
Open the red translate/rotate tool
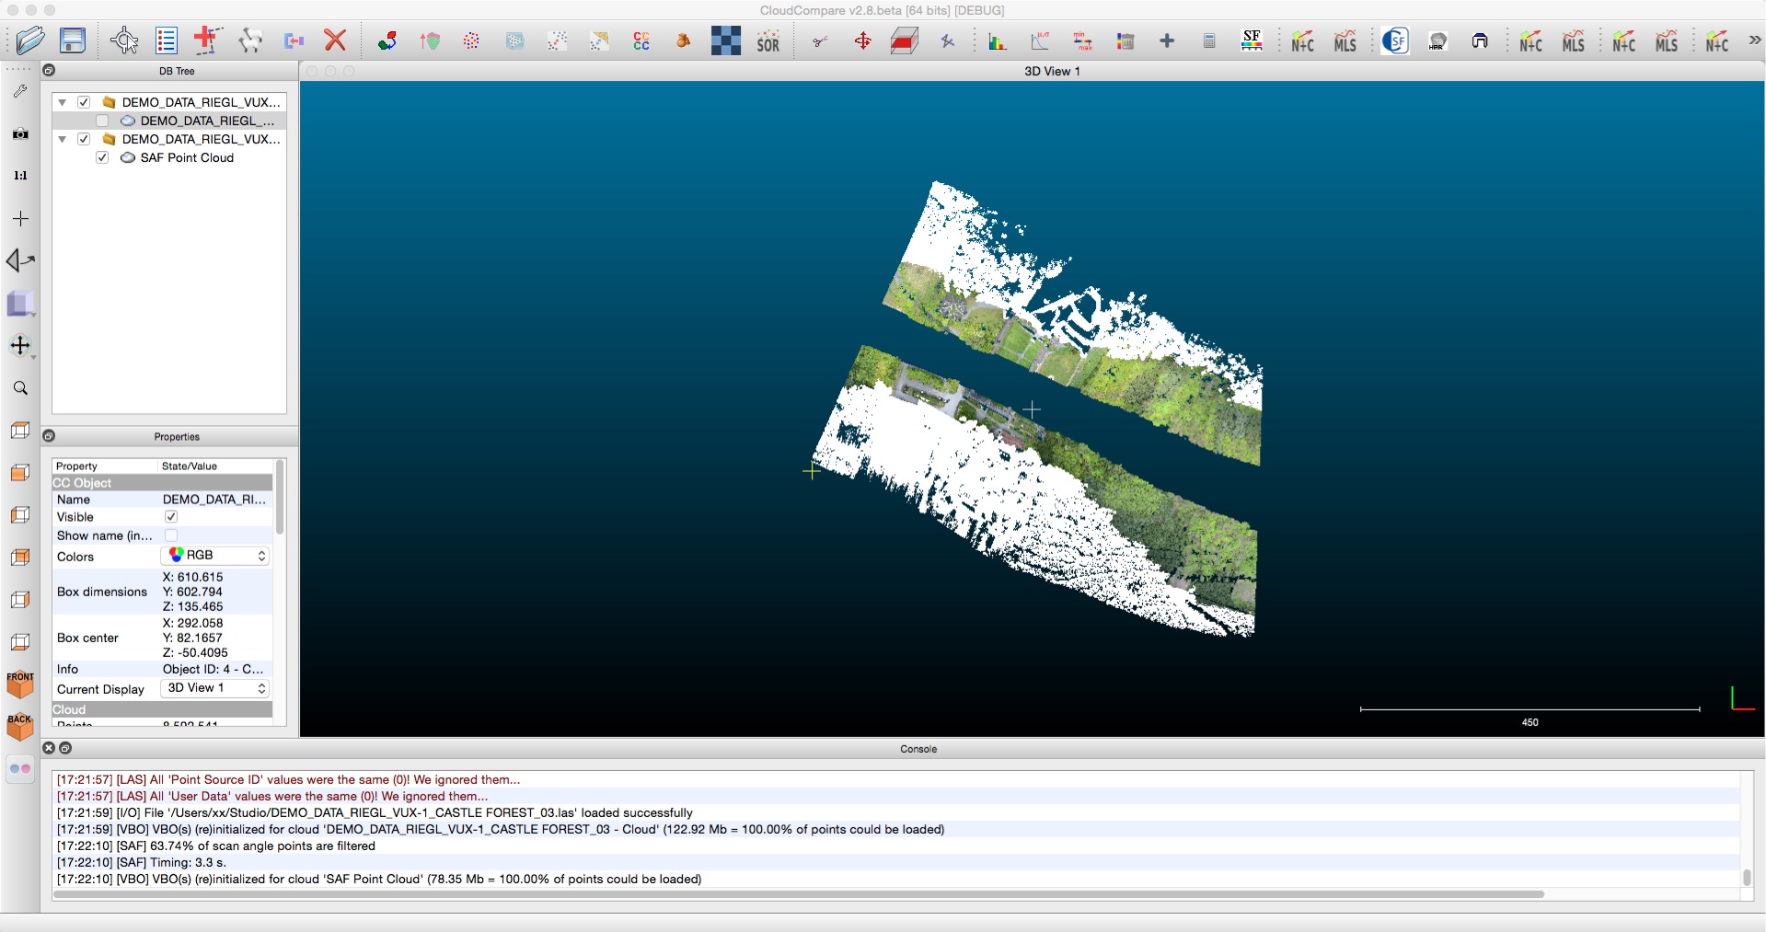(863, 41)
